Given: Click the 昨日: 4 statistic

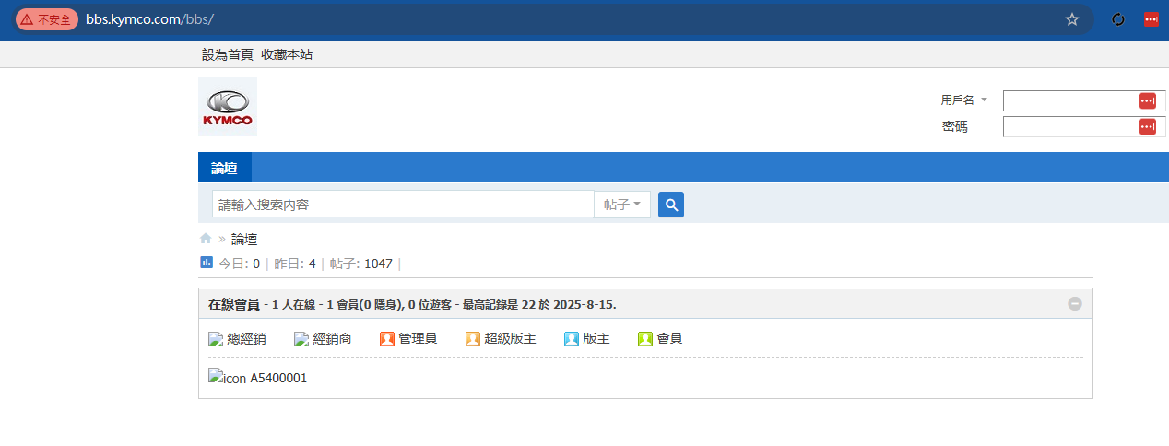Looking at the screenshot, I should tap(295, 264).
